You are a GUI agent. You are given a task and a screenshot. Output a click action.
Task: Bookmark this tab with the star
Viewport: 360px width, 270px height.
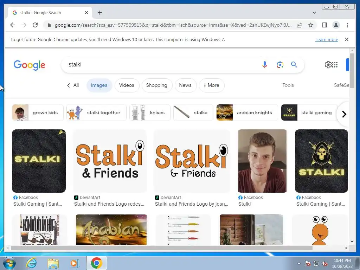tap(311, 25)
